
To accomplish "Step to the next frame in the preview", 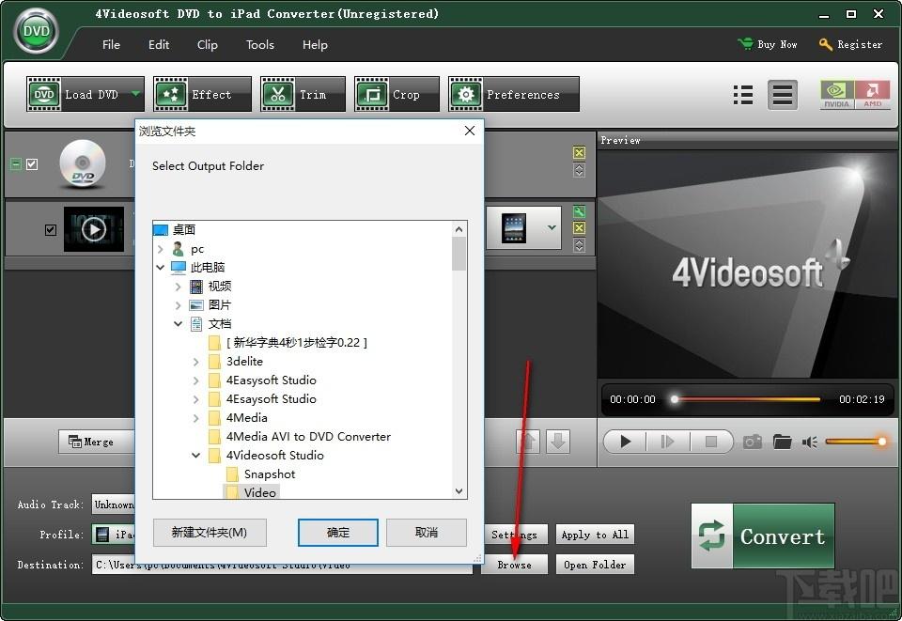I will click(x=667, y=442).
